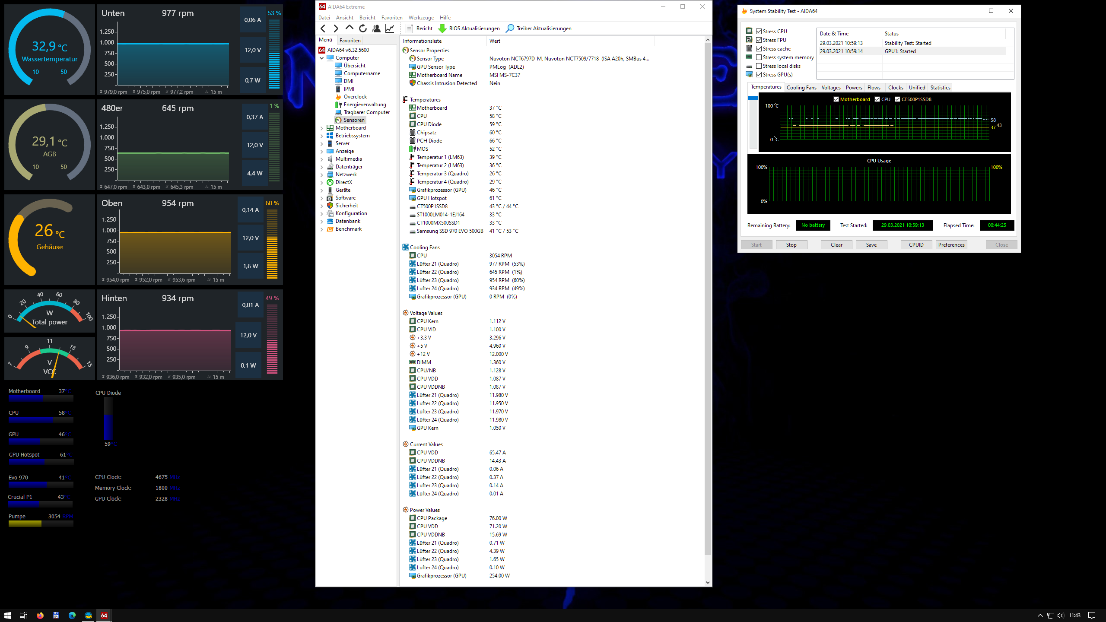The width and height of the screenshot is (1106, 622).
Task: Click the Stop button in stability test
Action: (791, 245)
